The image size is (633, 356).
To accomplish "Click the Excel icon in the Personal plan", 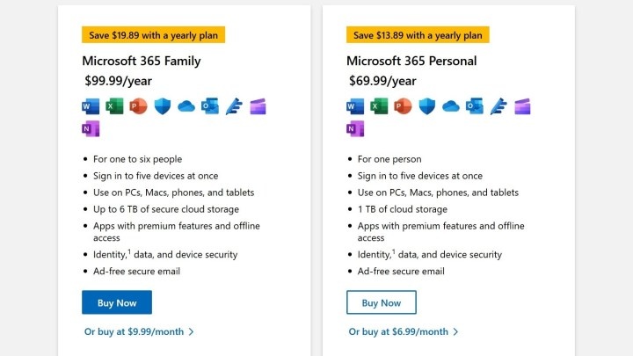I will [379, 107].
